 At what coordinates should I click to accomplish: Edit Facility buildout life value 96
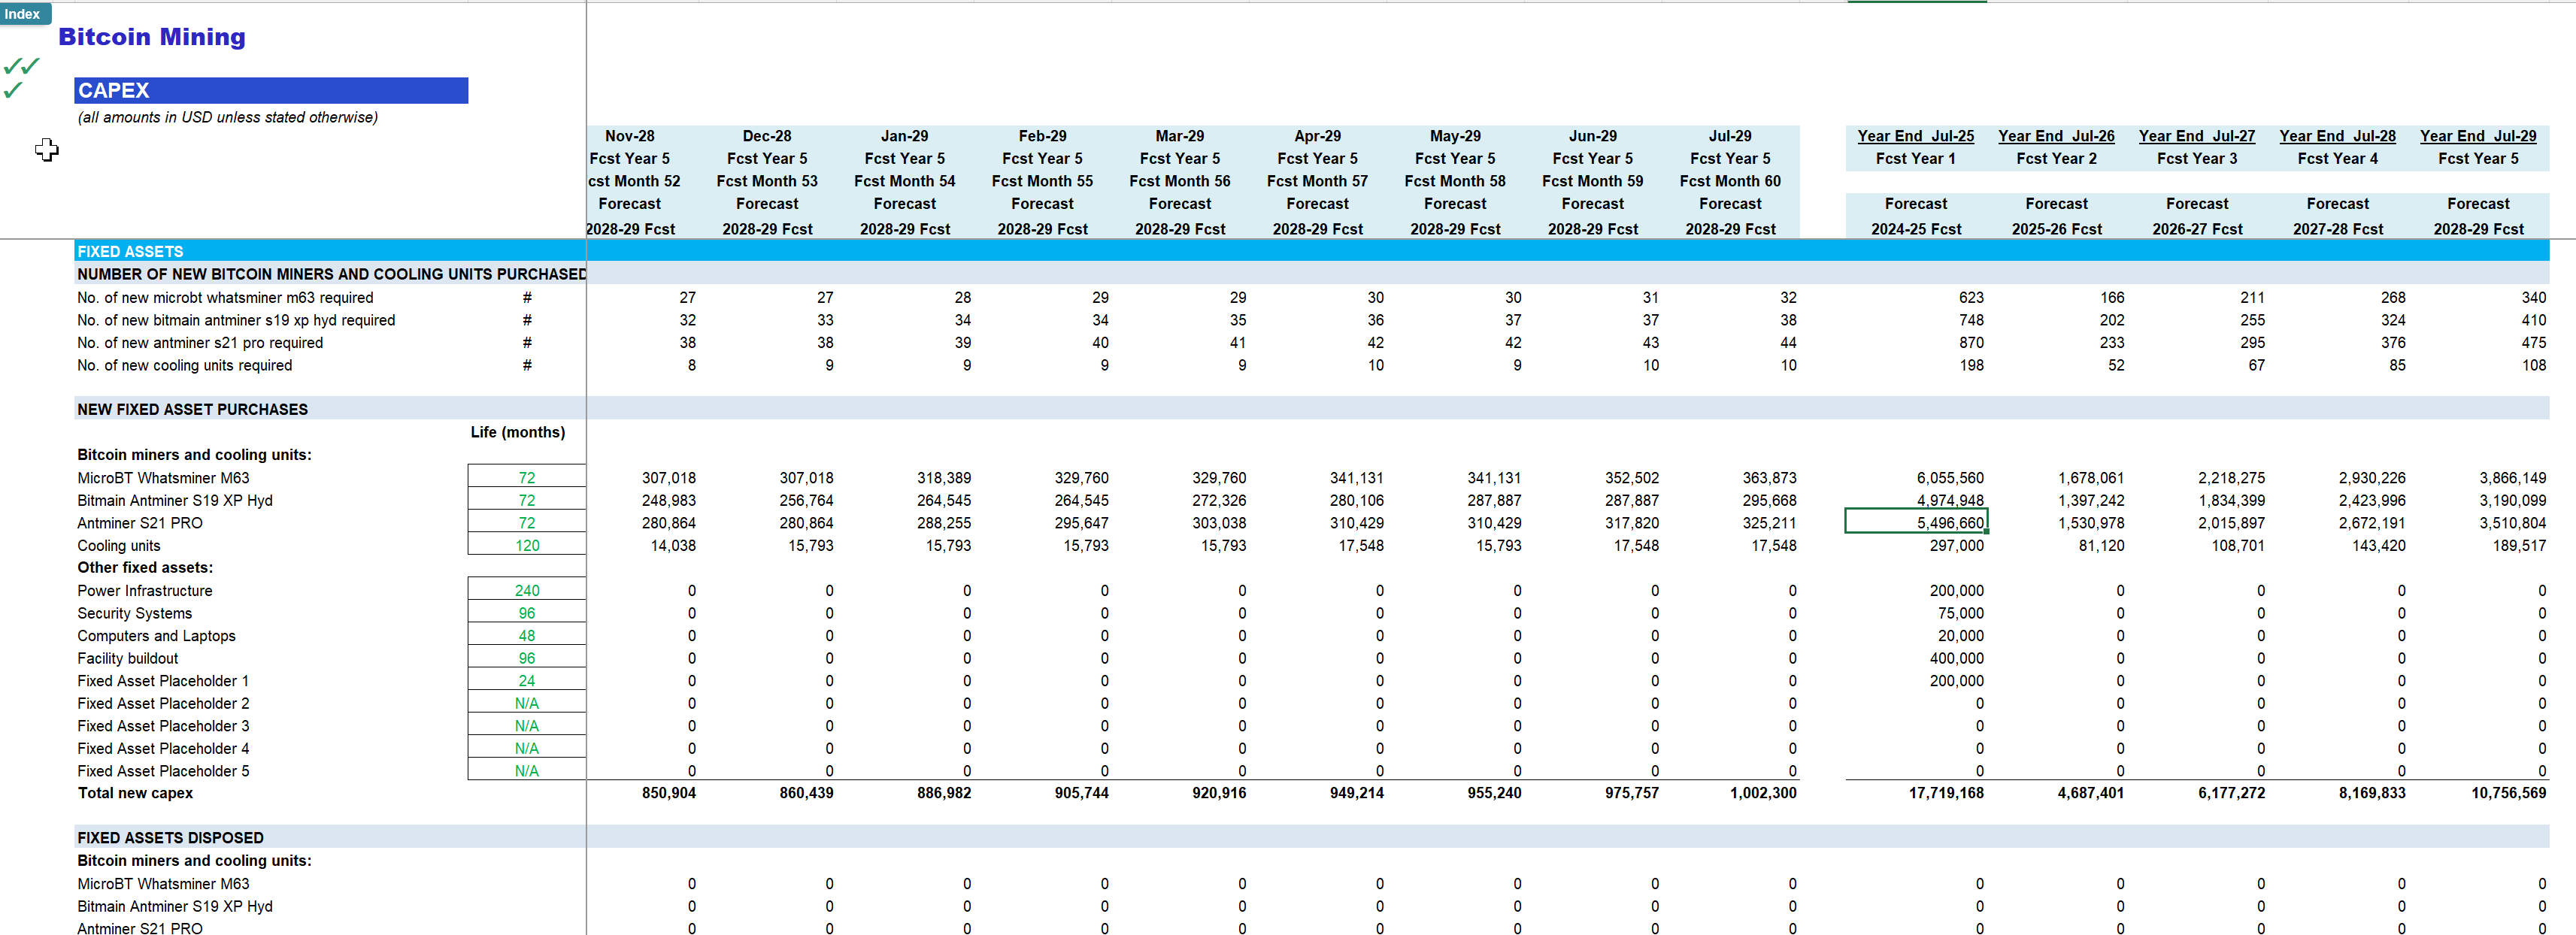click(x=526, y=658)
